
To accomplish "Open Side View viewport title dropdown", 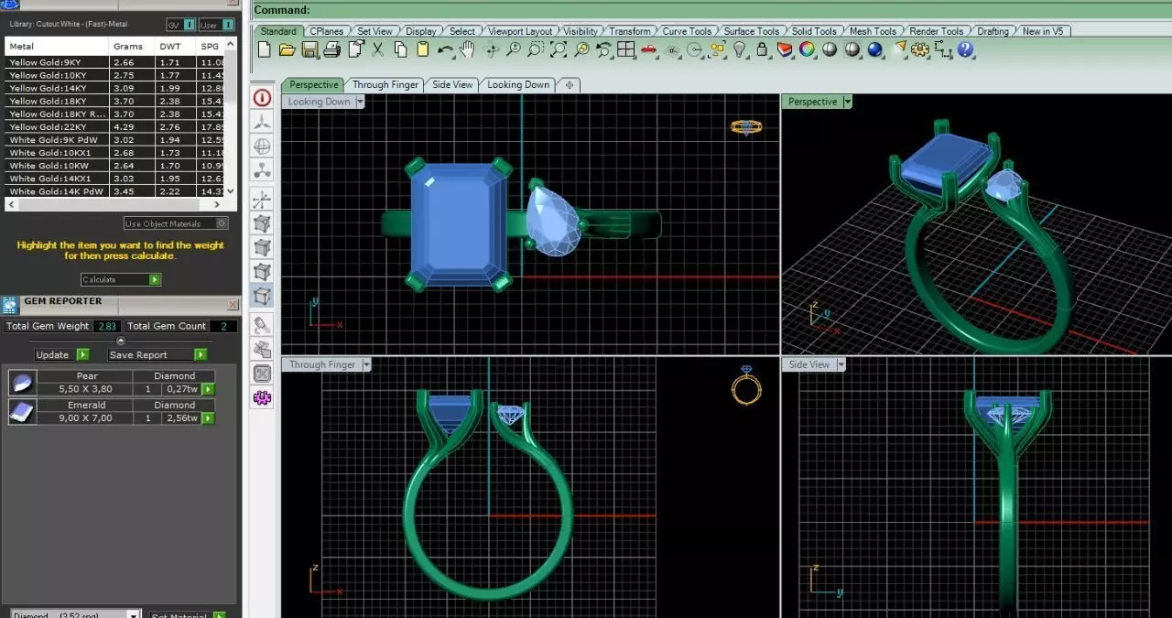I will tap(841, 364).
